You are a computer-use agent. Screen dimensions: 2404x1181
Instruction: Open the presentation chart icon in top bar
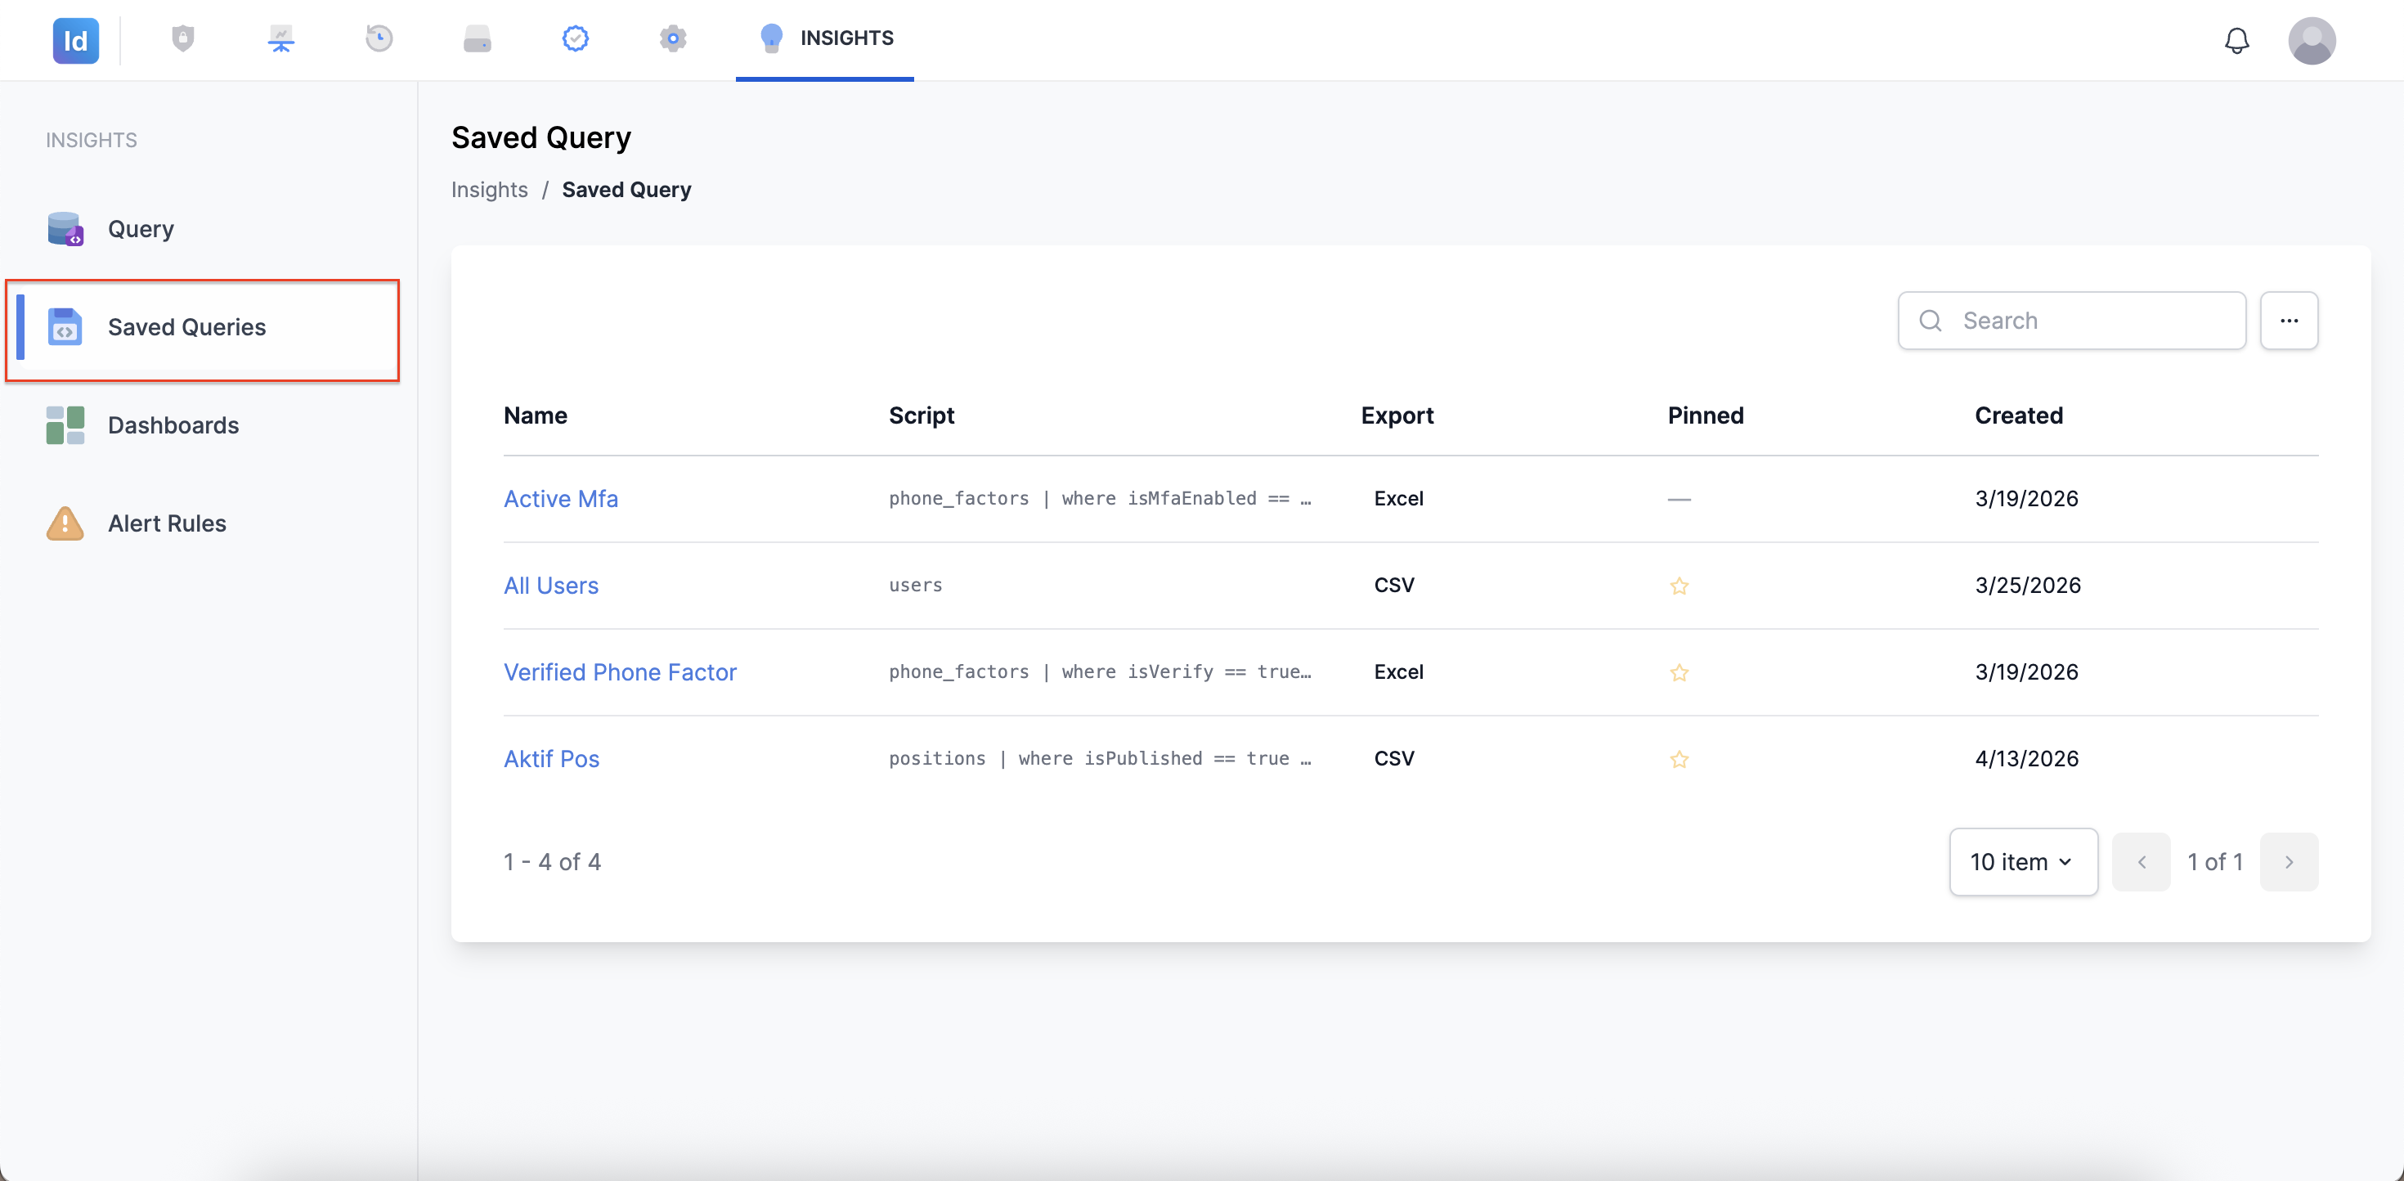pyautogui.click(x=281, y=39)
